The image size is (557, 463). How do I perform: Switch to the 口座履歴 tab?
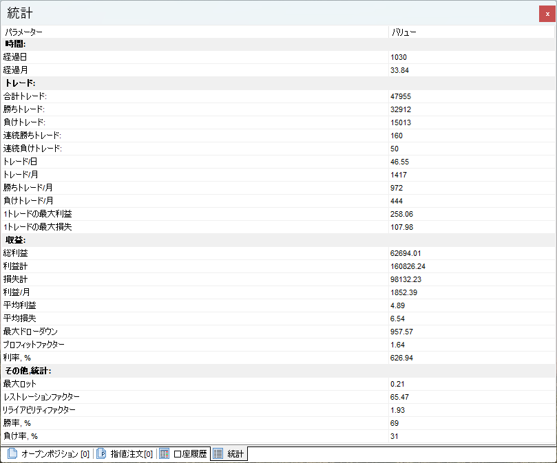coord(190,454)
